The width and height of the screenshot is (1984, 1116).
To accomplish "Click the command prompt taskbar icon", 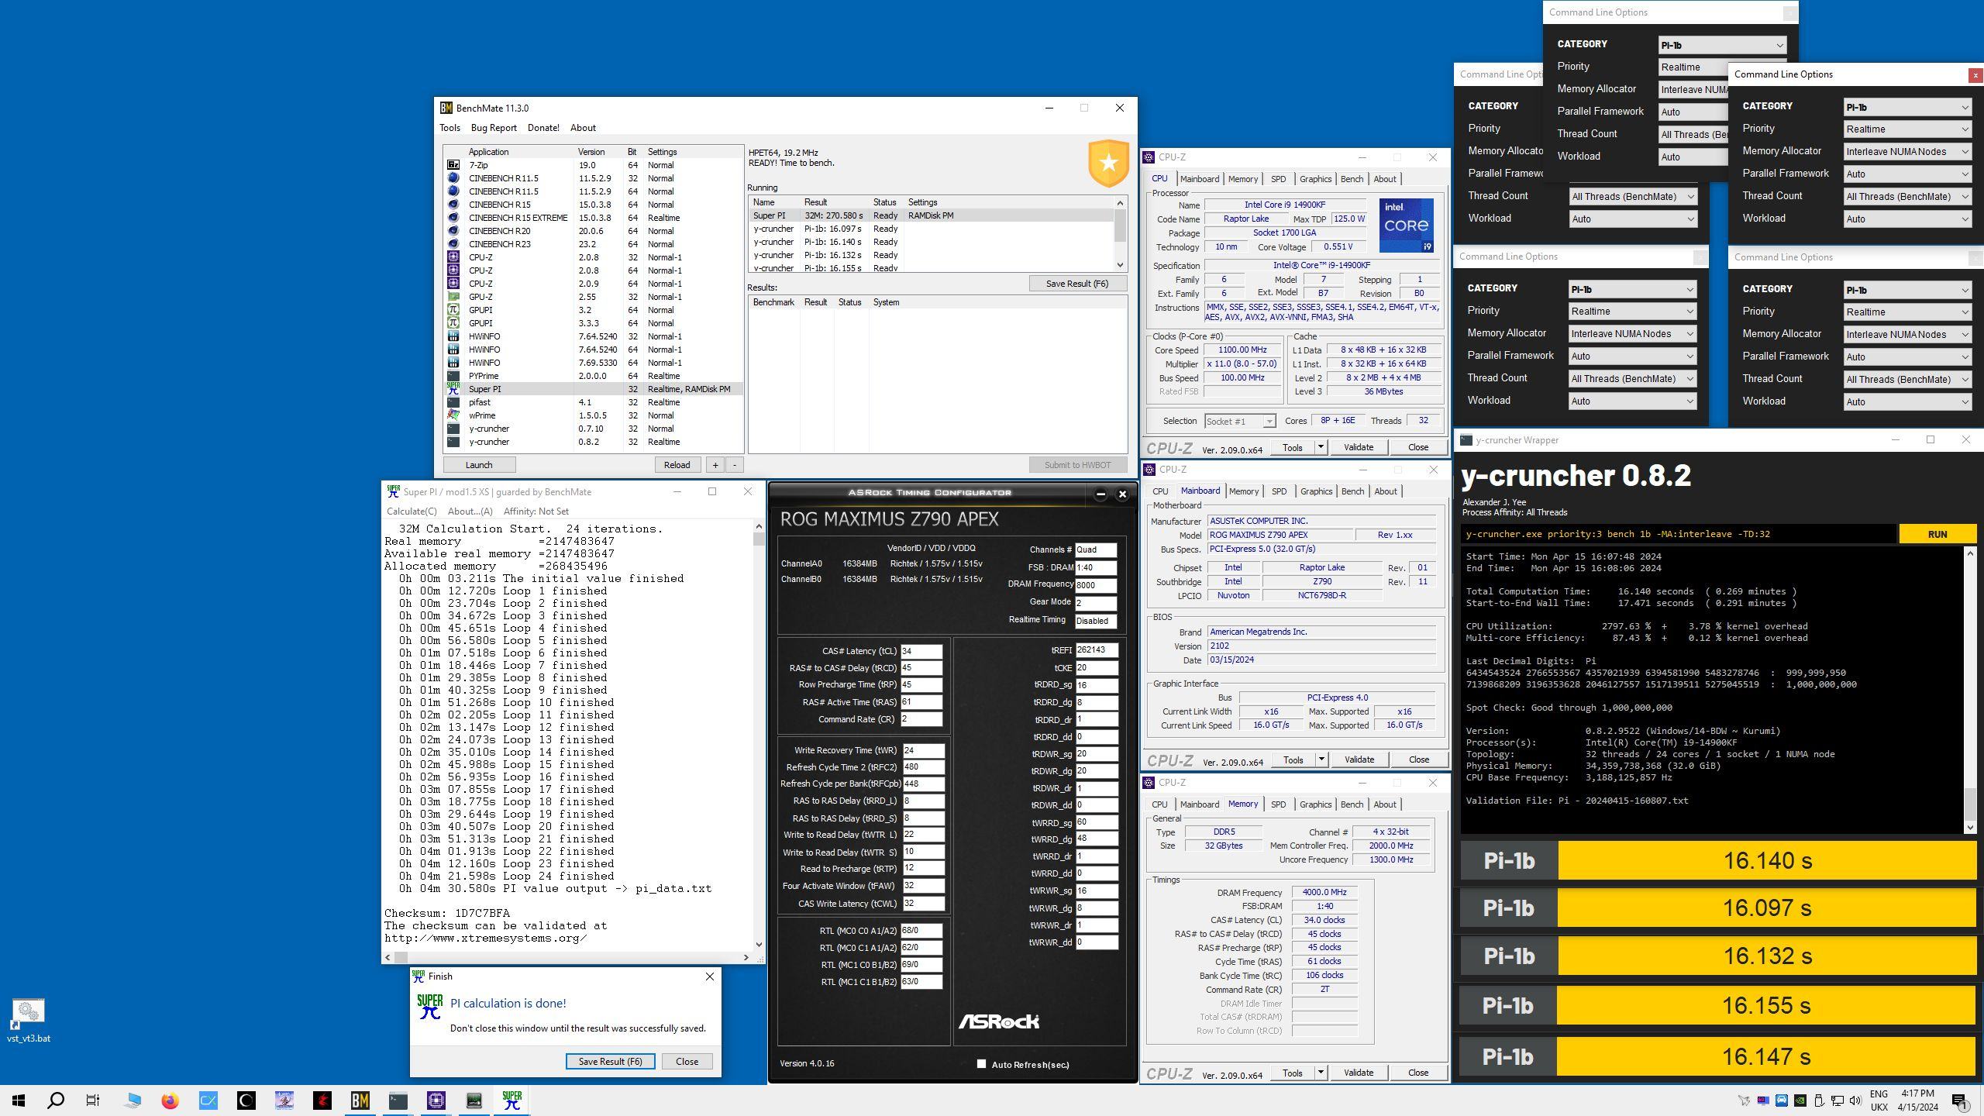I will [x=398, y=1100].
